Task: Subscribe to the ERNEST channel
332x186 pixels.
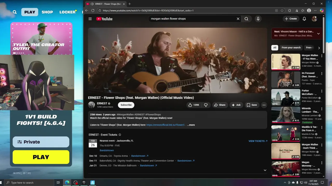Action: [126, 105]
